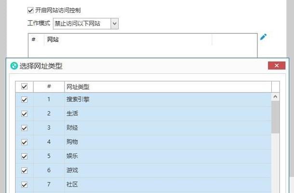Click row number 4 cell
The height and width of the screenshot is (193, 294).
tap(49, 142)
